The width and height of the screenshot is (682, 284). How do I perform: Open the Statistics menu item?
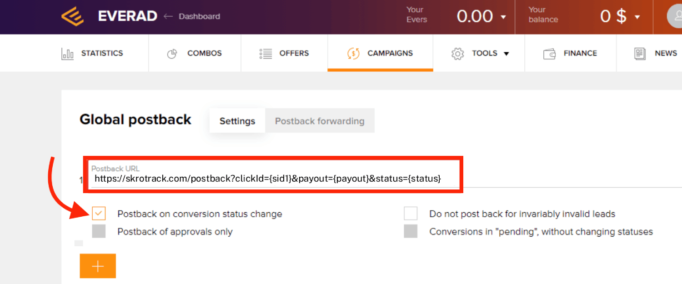point(102,53)
